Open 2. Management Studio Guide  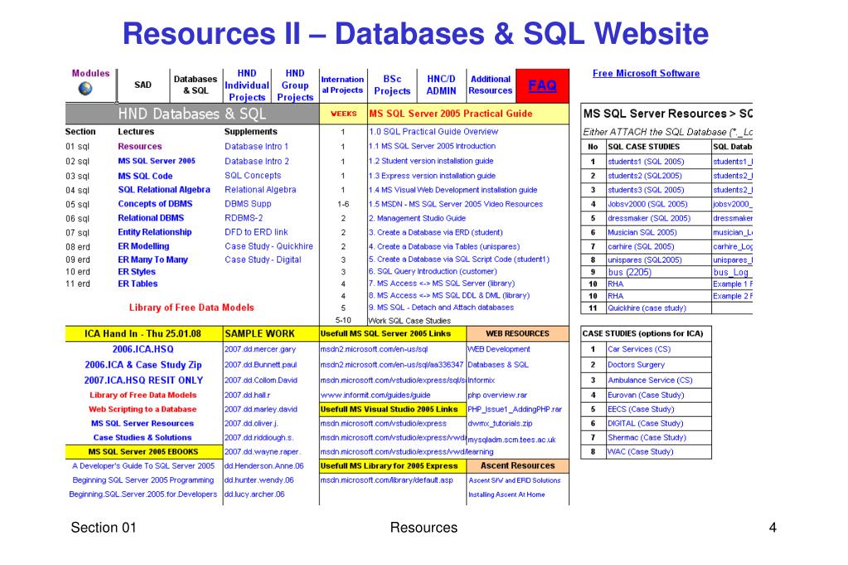point(417,218)
